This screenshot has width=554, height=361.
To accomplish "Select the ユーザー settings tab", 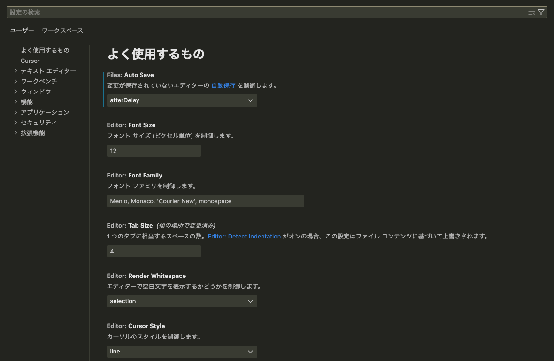I will point(22,31).
